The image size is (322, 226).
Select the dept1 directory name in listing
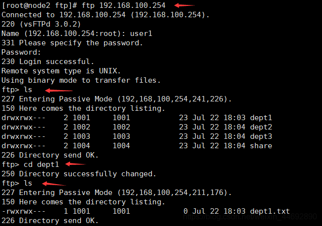[261, 118]
